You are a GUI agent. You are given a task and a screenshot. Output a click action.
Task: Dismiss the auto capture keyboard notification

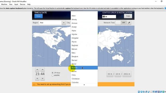(x=165, y=8)
